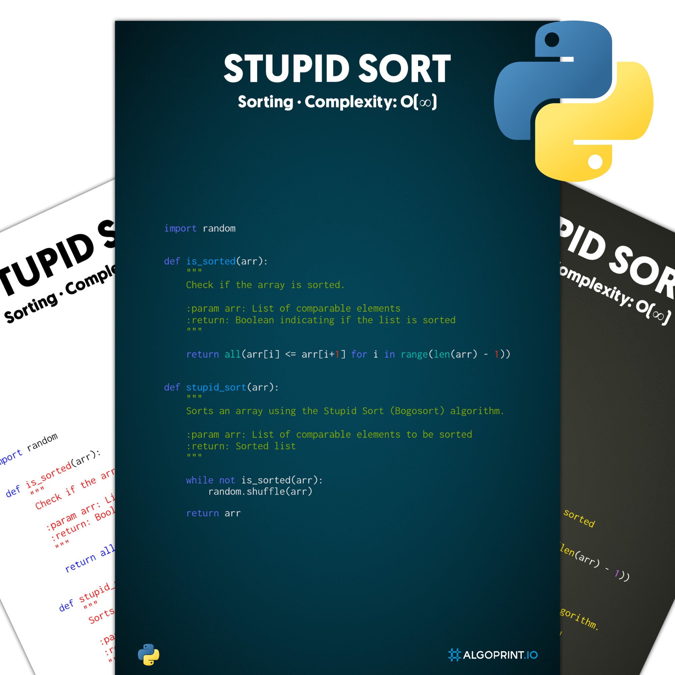Click the dark poster's 'PID SOR' title
The image size is (675, 675).
(617, 258)
